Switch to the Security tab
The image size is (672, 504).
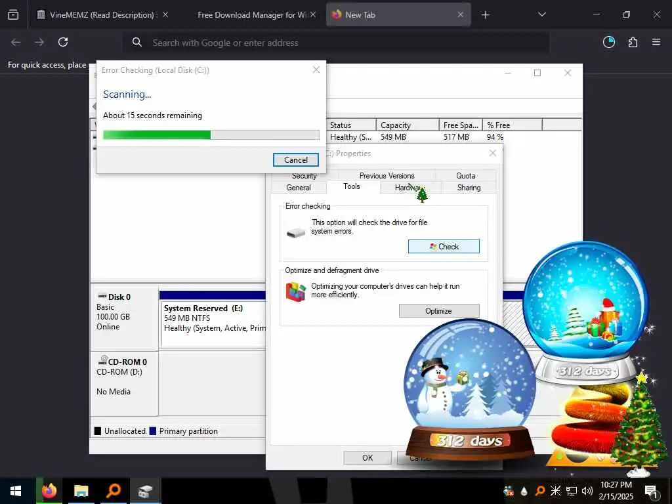[x=304, y=176]
